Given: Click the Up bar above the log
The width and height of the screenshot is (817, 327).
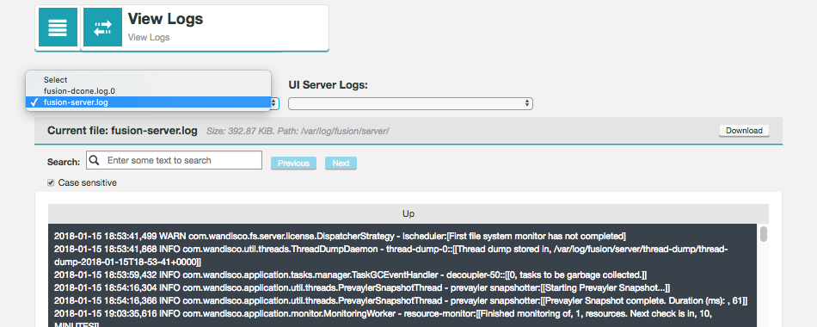Looking at the screenshot, I should tap(408, 213).
